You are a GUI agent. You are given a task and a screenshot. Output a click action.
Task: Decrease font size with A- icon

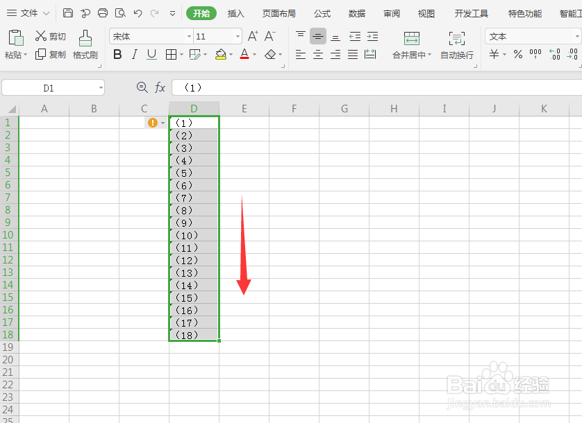click(x=270, y=36)
